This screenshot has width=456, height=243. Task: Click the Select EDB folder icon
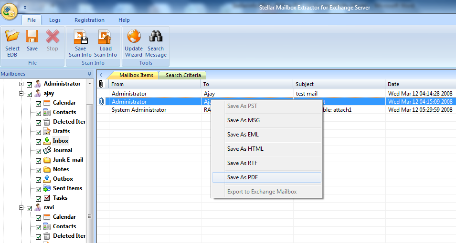pyautogui.click(x=12, y=36)
